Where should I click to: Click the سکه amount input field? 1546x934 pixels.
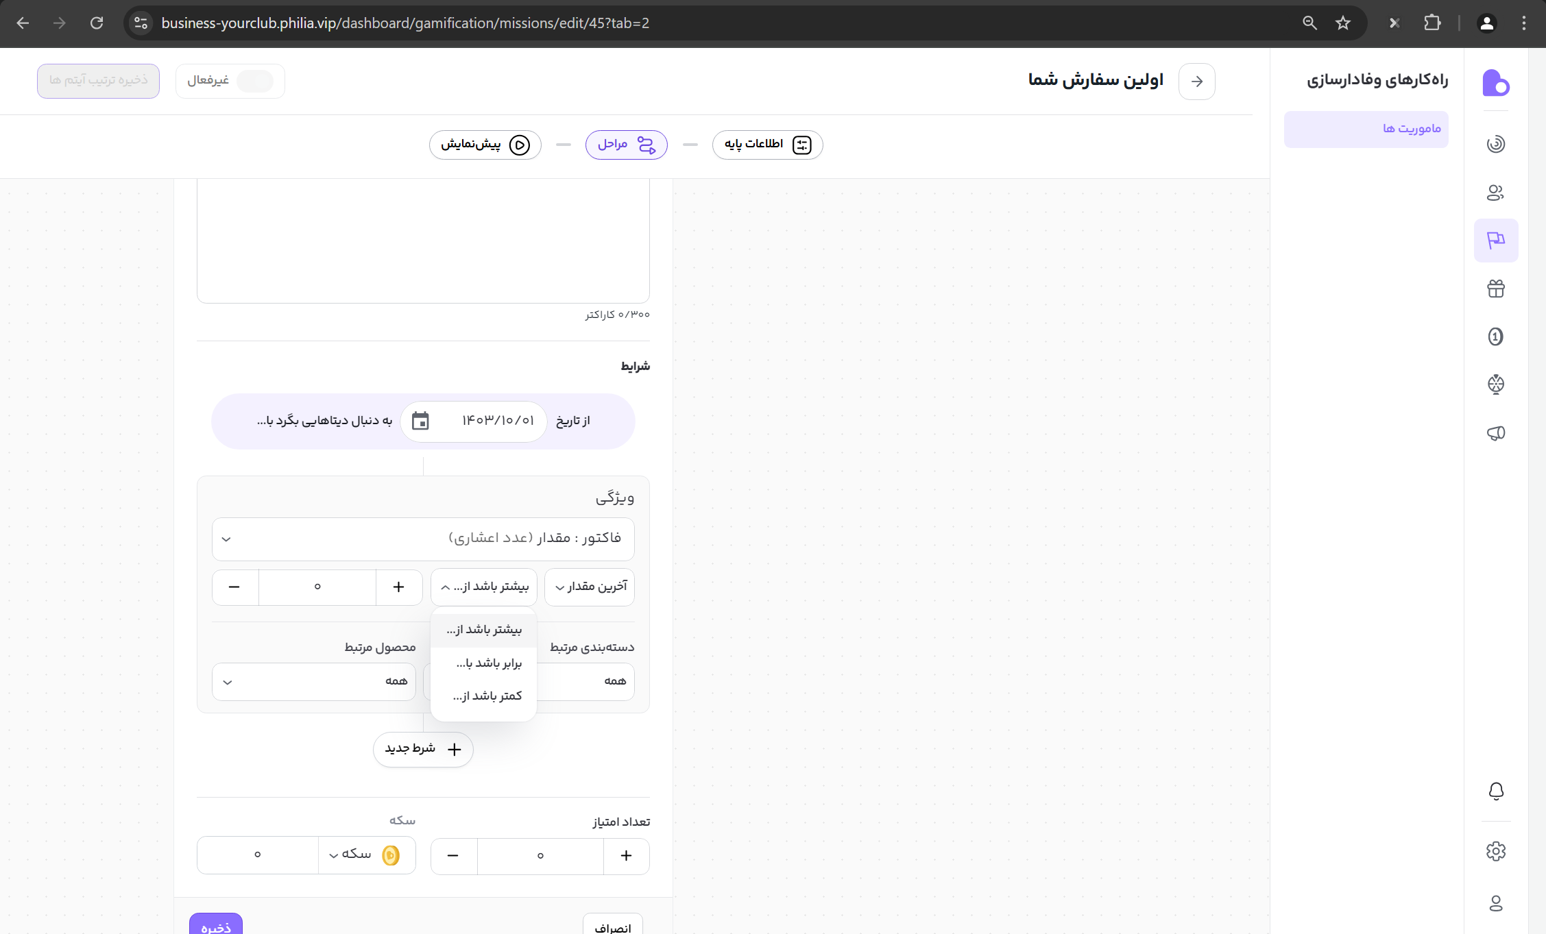tap(258, 855)
